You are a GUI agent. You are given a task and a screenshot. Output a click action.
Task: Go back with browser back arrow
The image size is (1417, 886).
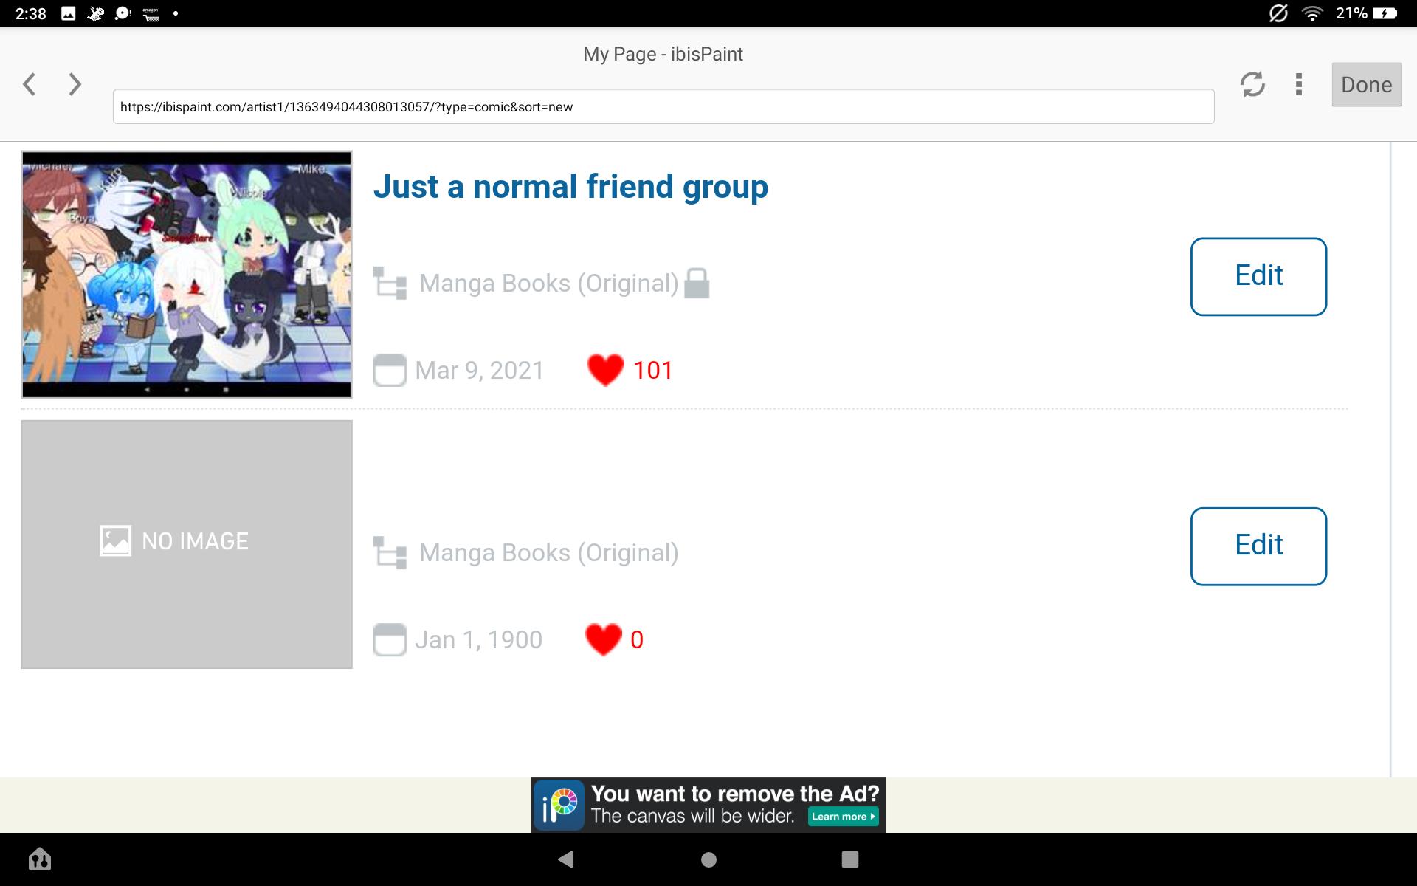point(30,84)
